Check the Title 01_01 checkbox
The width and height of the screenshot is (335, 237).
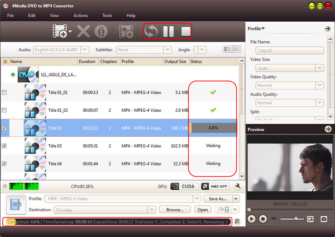[5, 92]
